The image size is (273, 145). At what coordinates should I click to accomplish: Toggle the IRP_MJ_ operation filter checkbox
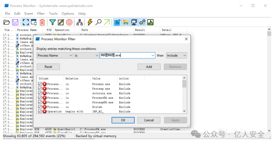click(x=40, y=111)
